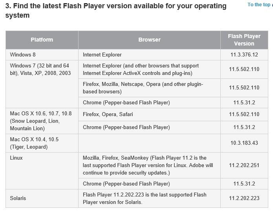This screenshot has height=211, width=273.
Task: Click the Flash Player Version column header
Action: 244,40
